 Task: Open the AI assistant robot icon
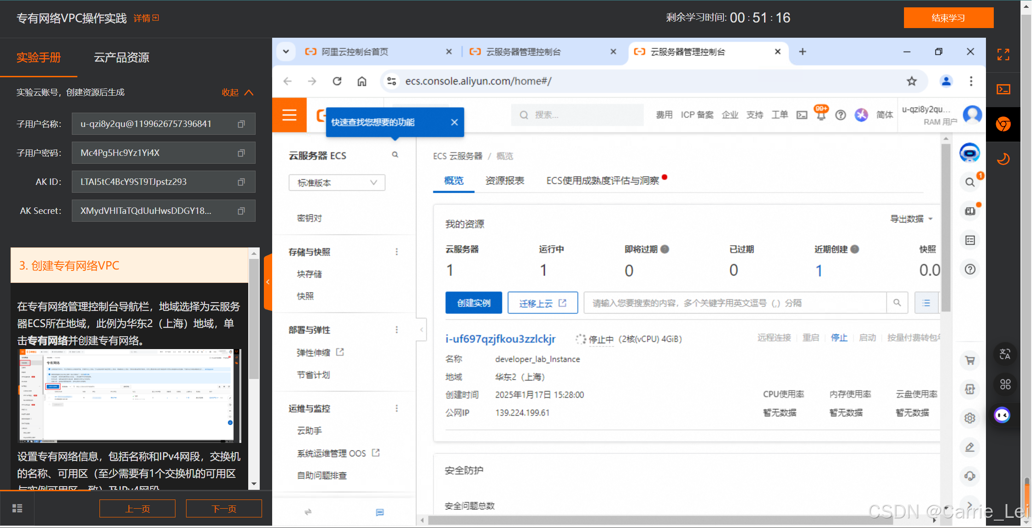coord(969,153)
